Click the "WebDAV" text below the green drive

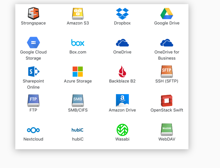167,139
